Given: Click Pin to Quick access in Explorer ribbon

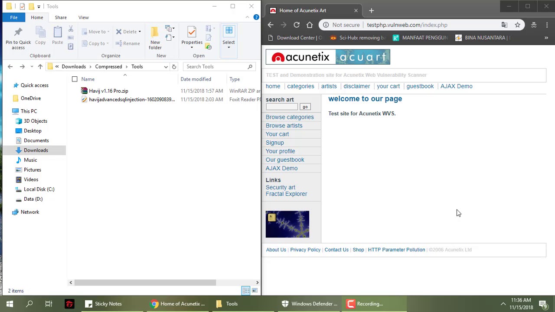Looking at the screenshot, I should (18, 38).
